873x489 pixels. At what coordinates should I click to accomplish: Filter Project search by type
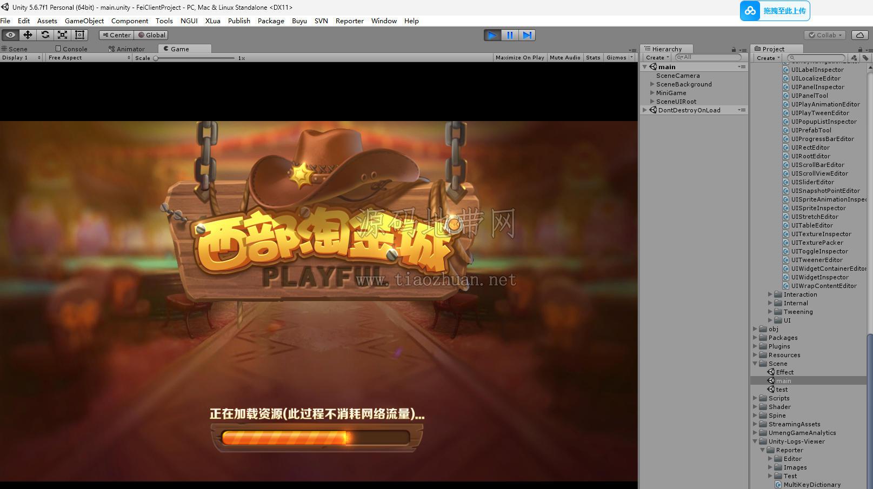tap(854, 58)
